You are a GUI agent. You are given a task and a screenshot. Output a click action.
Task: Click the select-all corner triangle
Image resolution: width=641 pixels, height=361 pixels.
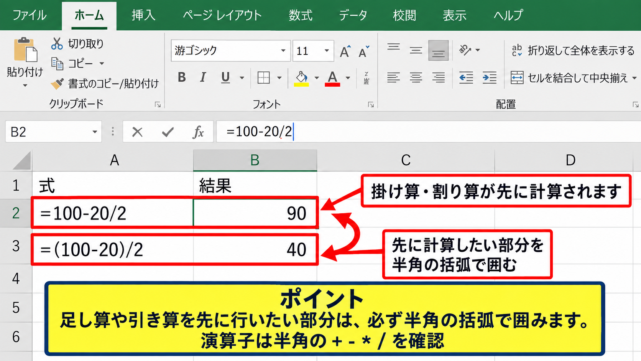[22, 160]
